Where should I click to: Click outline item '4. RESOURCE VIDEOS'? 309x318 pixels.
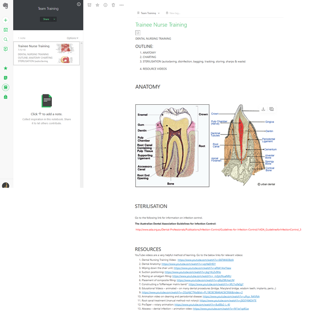pyautogui.click(x=153, y=69)
